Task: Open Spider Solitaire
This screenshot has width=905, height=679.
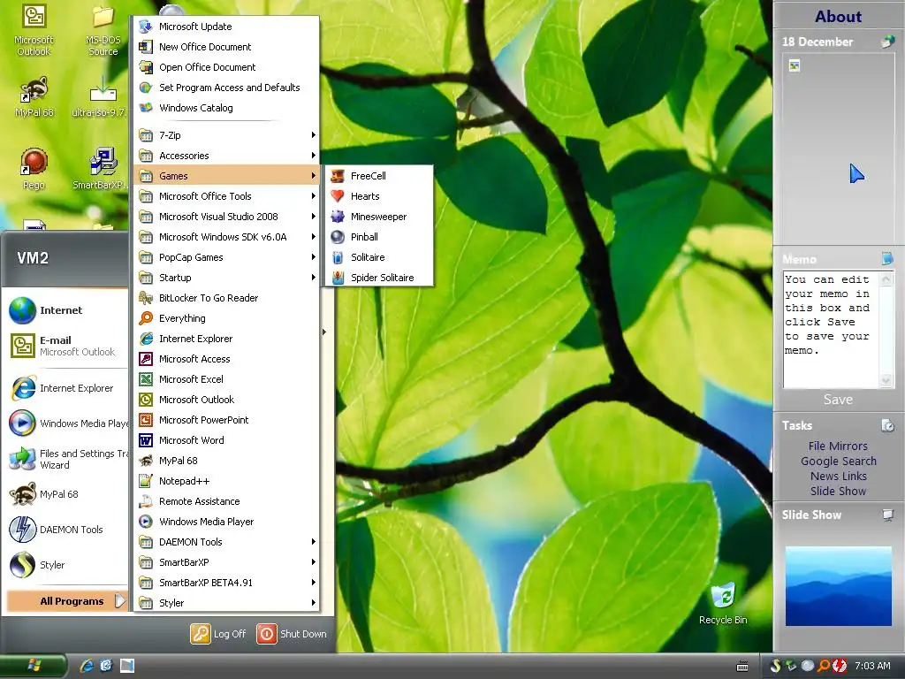Action: pyautogui.click(x=379, y=278)
